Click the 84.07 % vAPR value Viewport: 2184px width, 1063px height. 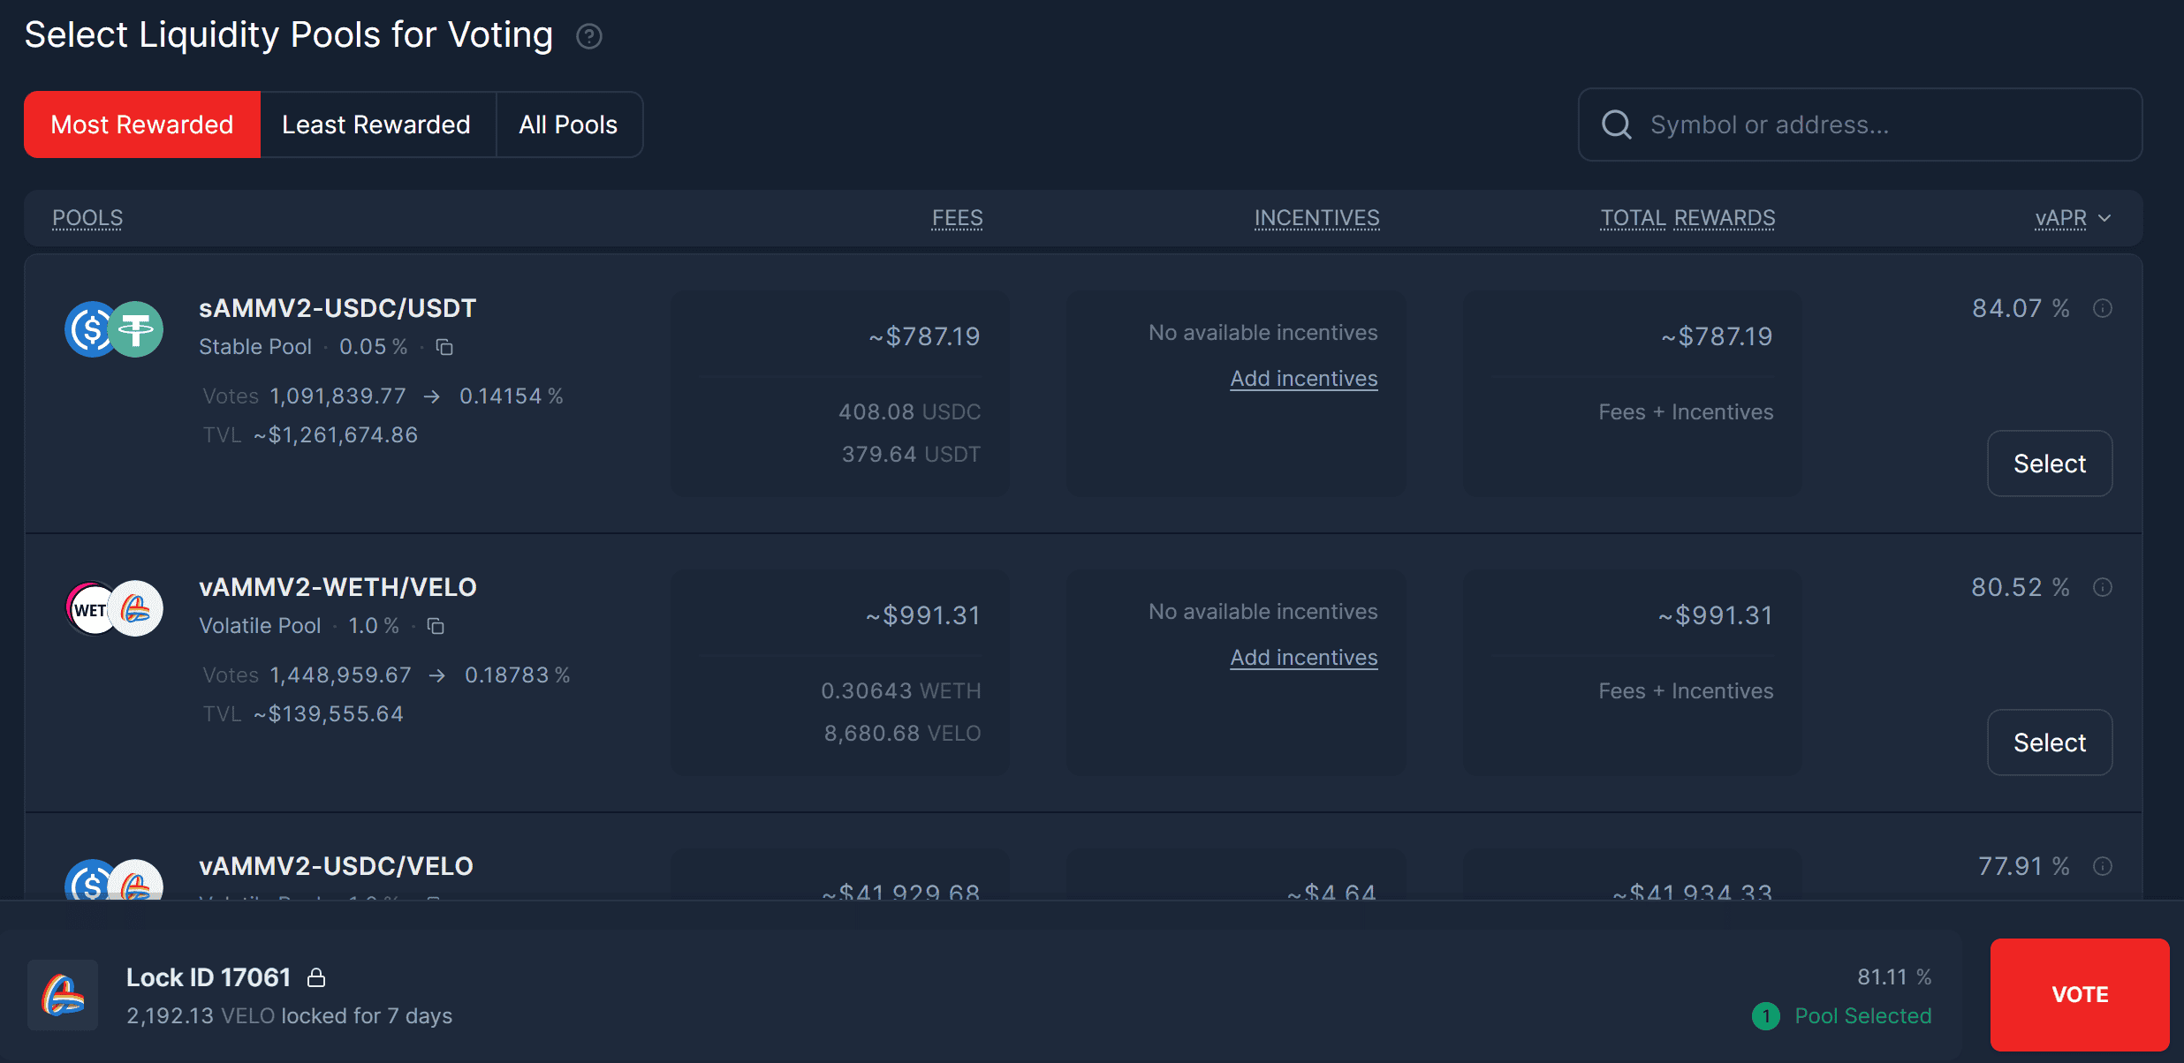click(x=2021, y=308)
